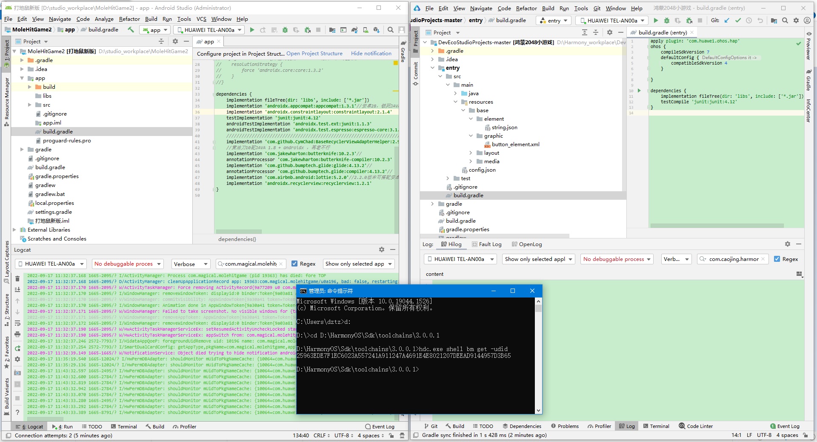Open Profiler in Android Studio bottom bar
817x442 pixels.
point(185,427)
